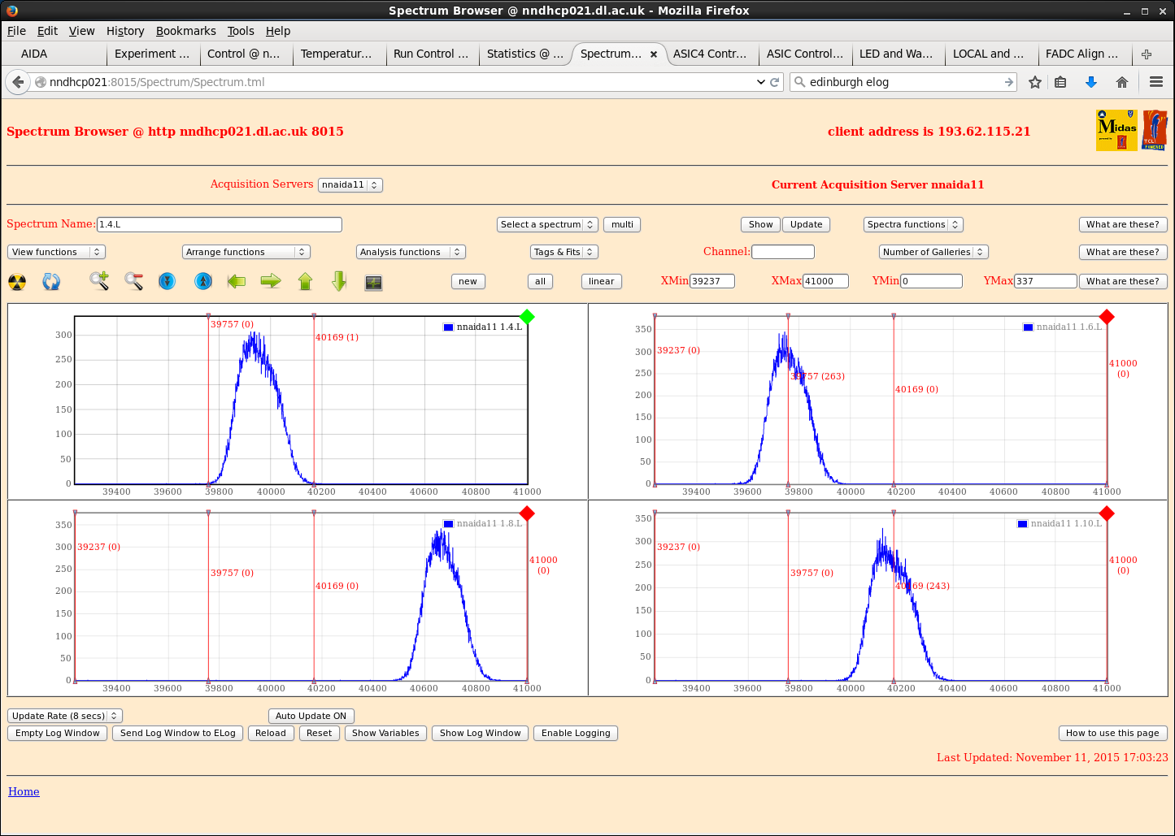Click the green up arrow icon
This screenshot has width=1175, height=836.
[305, 281]
